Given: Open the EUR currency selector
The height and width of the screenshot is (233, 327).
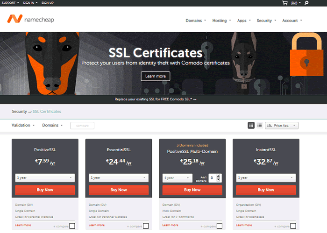Looking at the screenshot, I should tap(296, 3).
